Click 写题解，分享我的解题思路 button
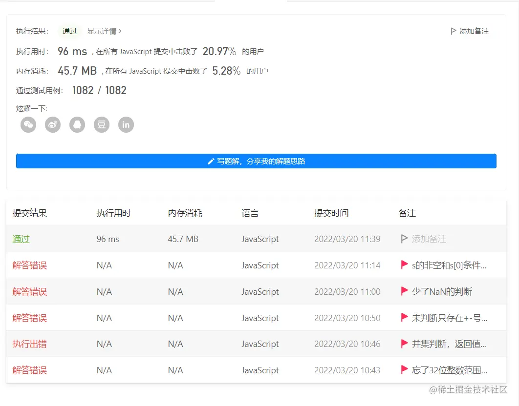Screen dimensions: 519x406 pos(256,161)
